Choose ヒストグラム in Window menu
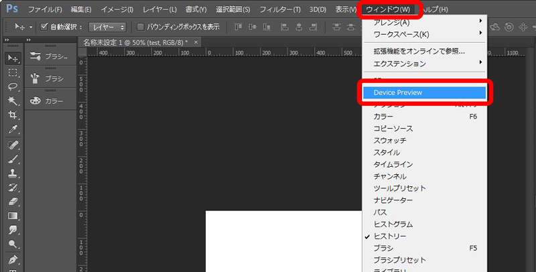The image size is (536, 272). pyautogui.click(x=424, y=224)
